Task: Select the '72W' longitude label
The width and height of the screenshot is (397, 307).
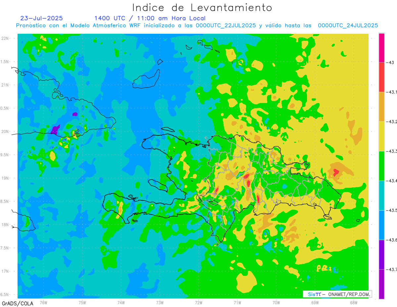Action: (198, 302)
